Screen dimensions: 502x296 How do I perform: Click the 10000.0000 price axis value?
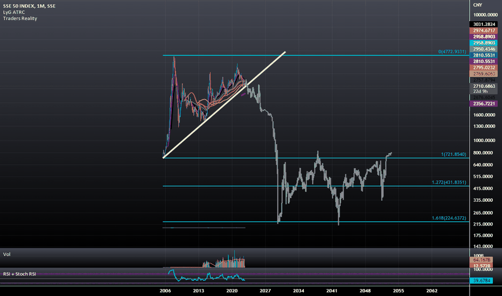[x=485, y=15]
